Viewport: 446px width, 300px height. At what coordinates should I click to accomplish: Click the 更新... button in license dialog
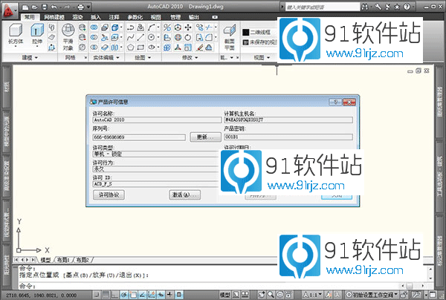205,137
